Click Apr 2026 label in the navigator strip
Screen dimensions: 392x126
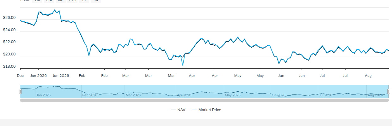coord(184,95)
